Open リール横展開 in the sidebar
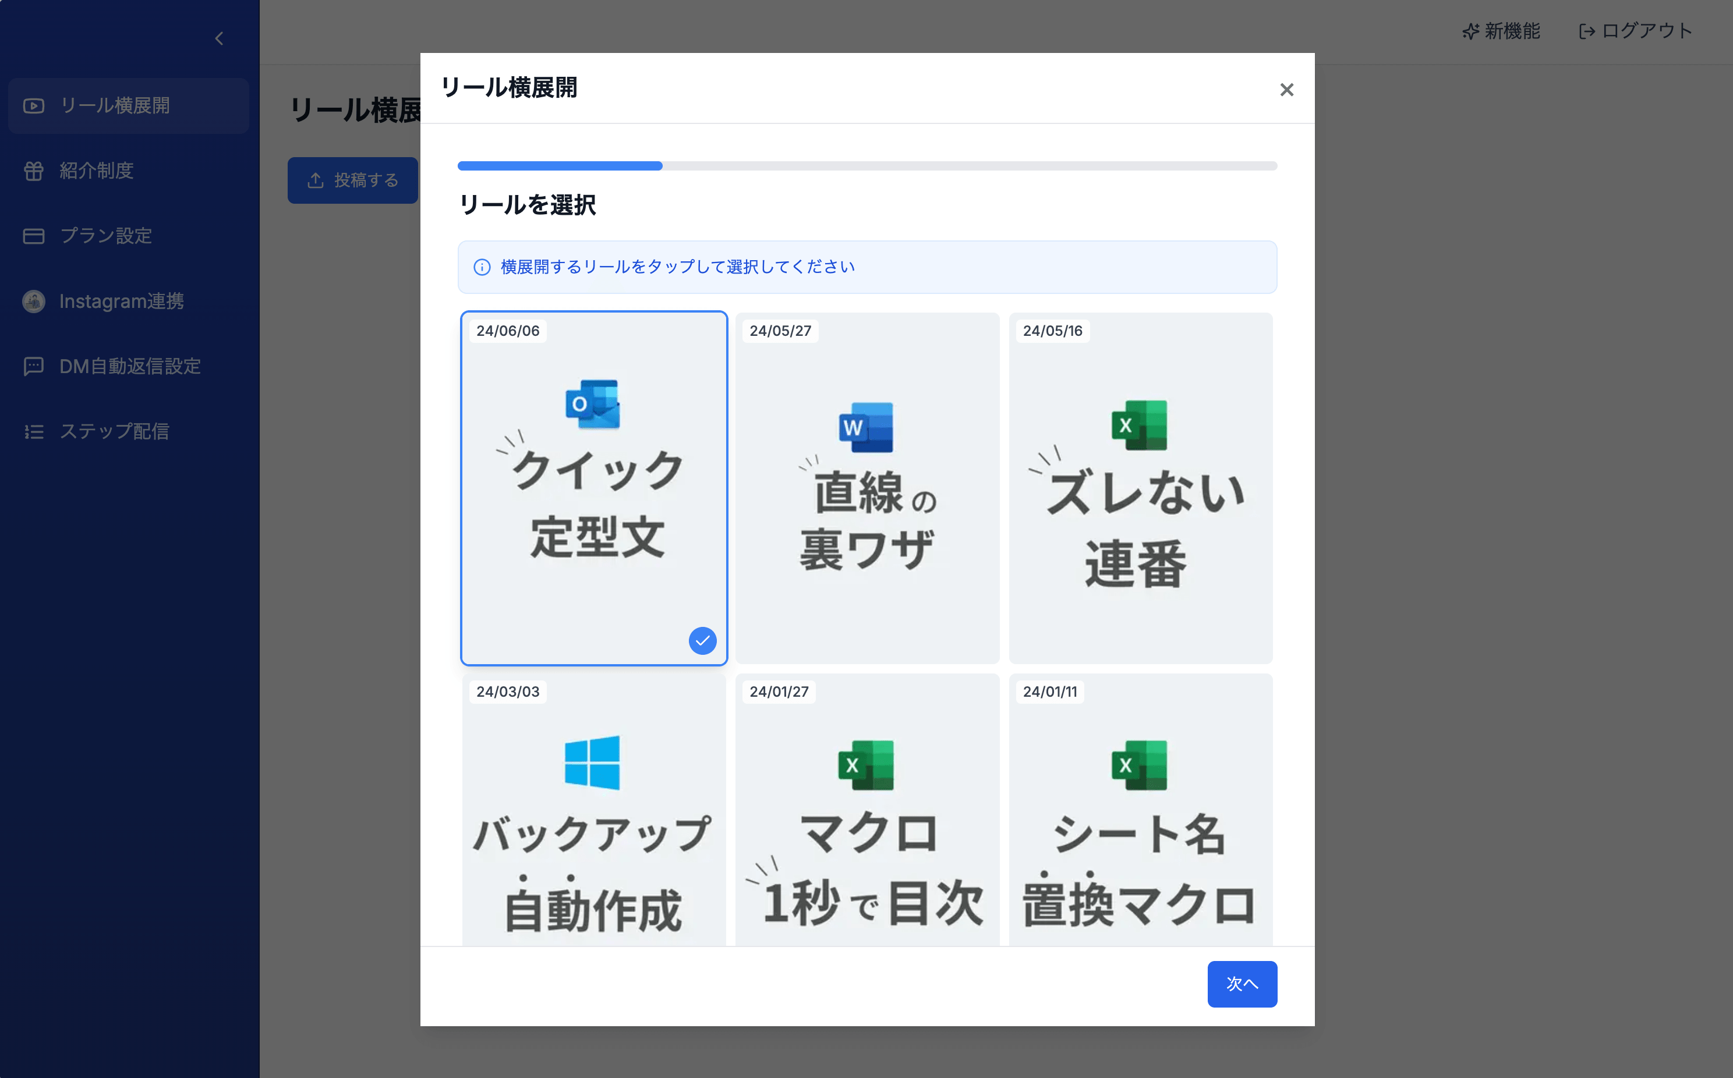The width and height of the screenshot is (1733, 1078). [x=128, y=105]
